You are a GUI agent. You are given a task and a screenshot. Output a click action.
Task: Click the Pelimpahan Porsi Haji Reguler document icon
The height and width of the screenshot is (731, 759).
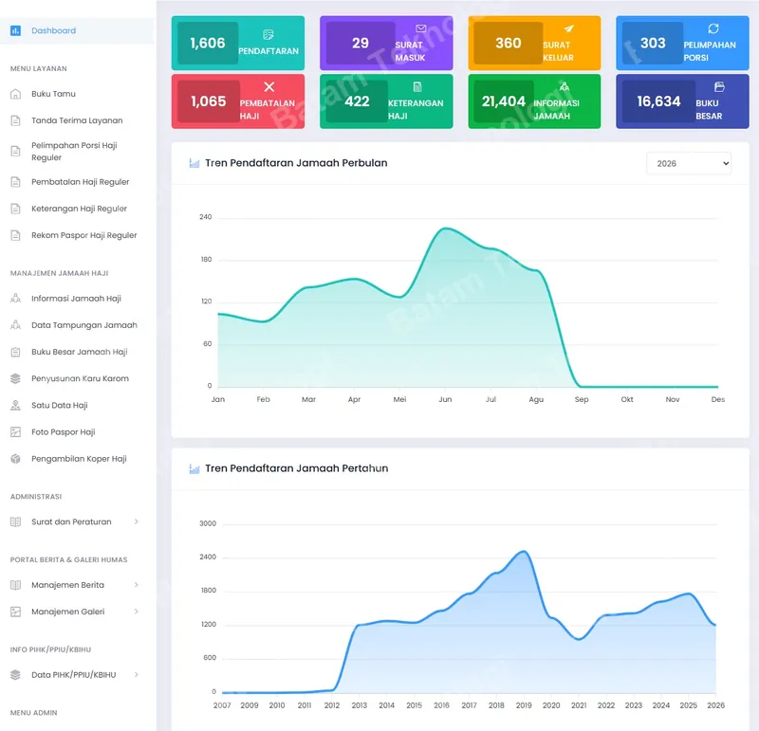click(15, 152)
